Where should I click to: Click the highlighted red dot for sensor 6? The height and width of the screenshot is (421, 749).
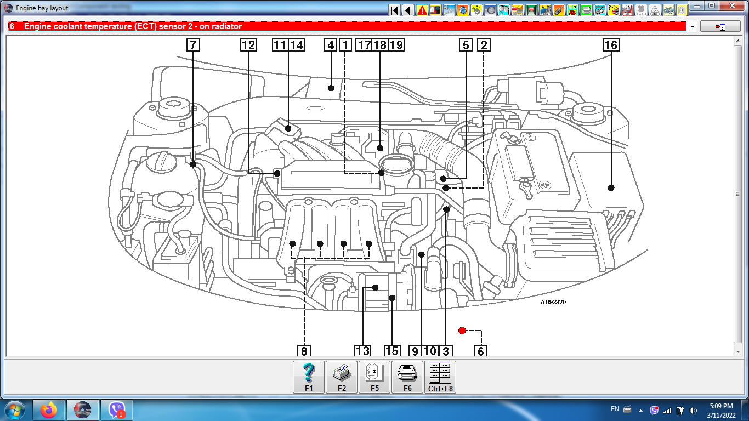(x=462, y=331)
